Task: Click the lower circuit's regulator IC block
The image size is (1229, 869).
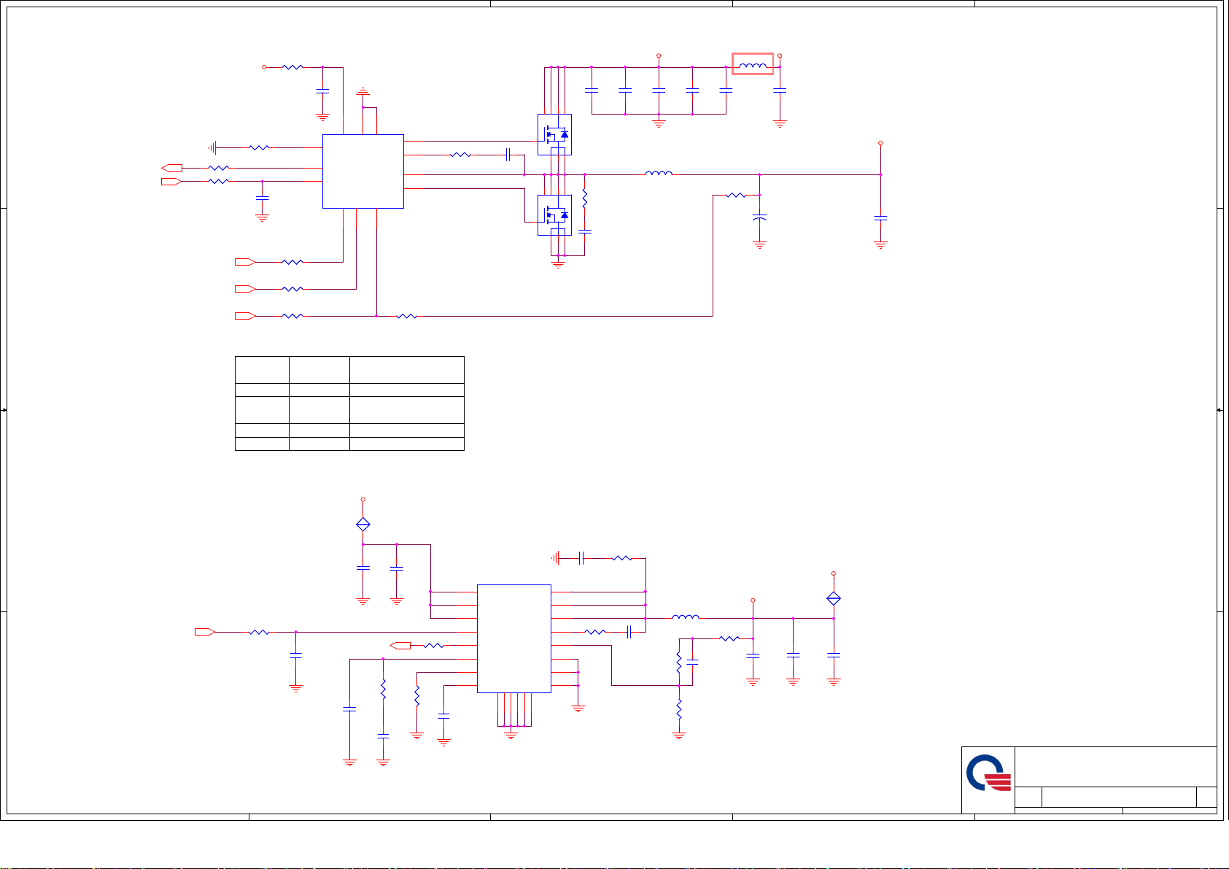Action: [514, 638]
